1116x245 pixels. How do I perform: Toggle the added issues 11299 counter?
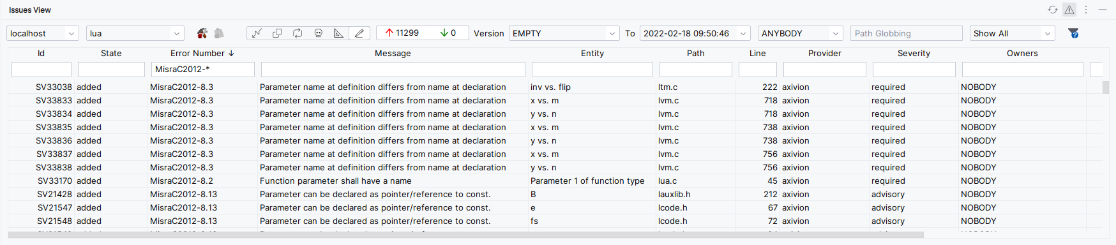click(x=402, y=33)
